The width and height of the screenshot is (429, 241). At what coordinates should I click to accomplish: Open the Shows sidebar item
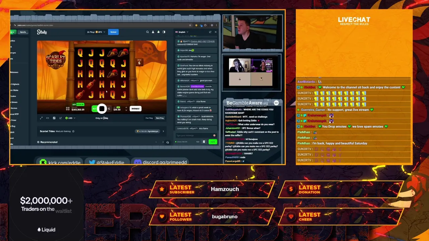pos(14,102)
